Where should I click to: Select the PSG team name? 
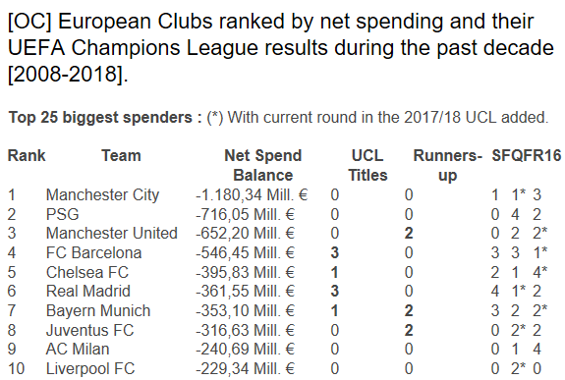click(x=62, y=215)
